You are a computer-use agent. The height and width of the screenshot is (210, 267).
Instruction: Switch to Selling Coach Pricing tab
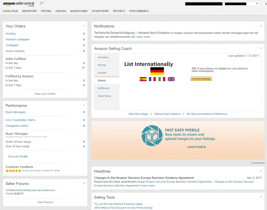(106, 65)
